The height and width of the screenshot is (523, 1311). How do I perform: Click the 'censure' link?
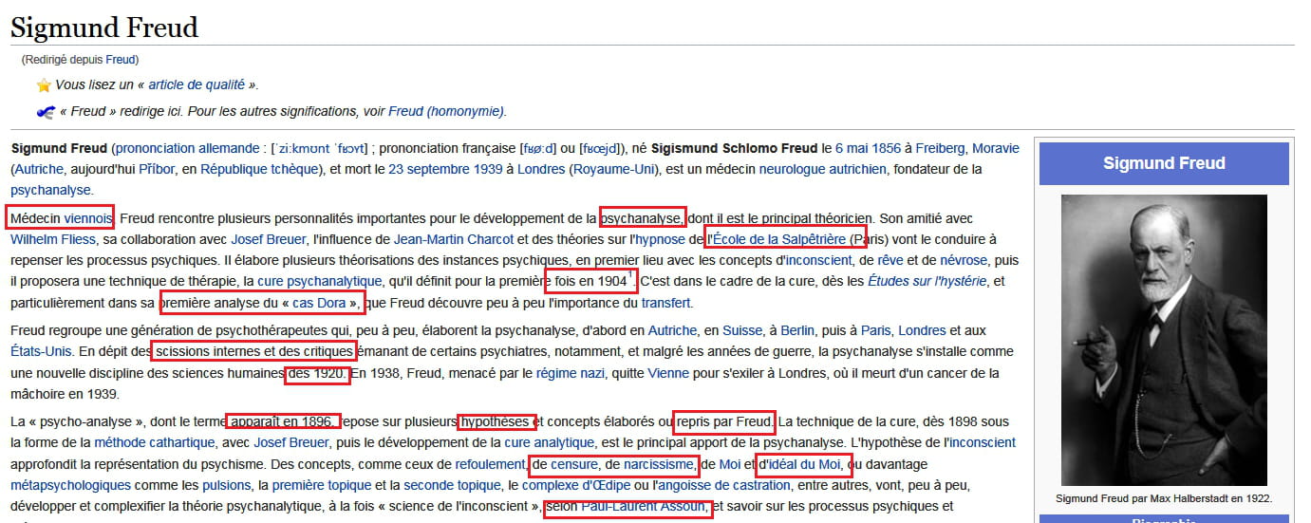coord(574,464)
